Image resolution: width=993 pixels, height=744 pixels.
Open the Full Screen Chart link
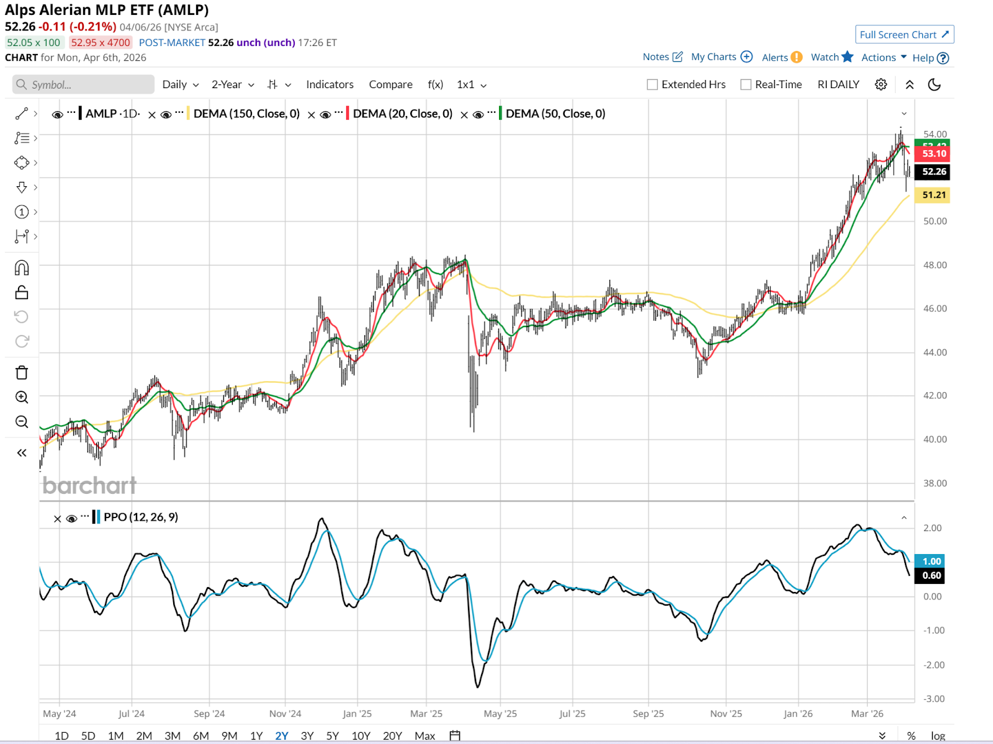(904, 35)
